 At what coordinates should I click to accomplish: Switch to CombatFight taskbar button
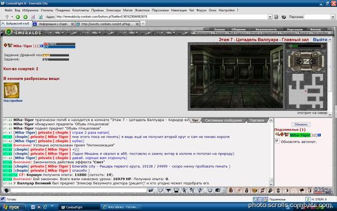click(x=79, y=207)
